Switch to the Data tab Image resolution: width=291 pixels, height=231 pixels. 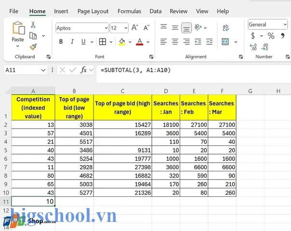point(156,11)
